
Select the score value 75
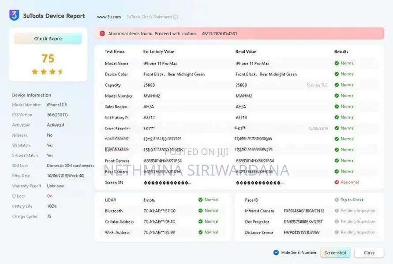point(48,58)
